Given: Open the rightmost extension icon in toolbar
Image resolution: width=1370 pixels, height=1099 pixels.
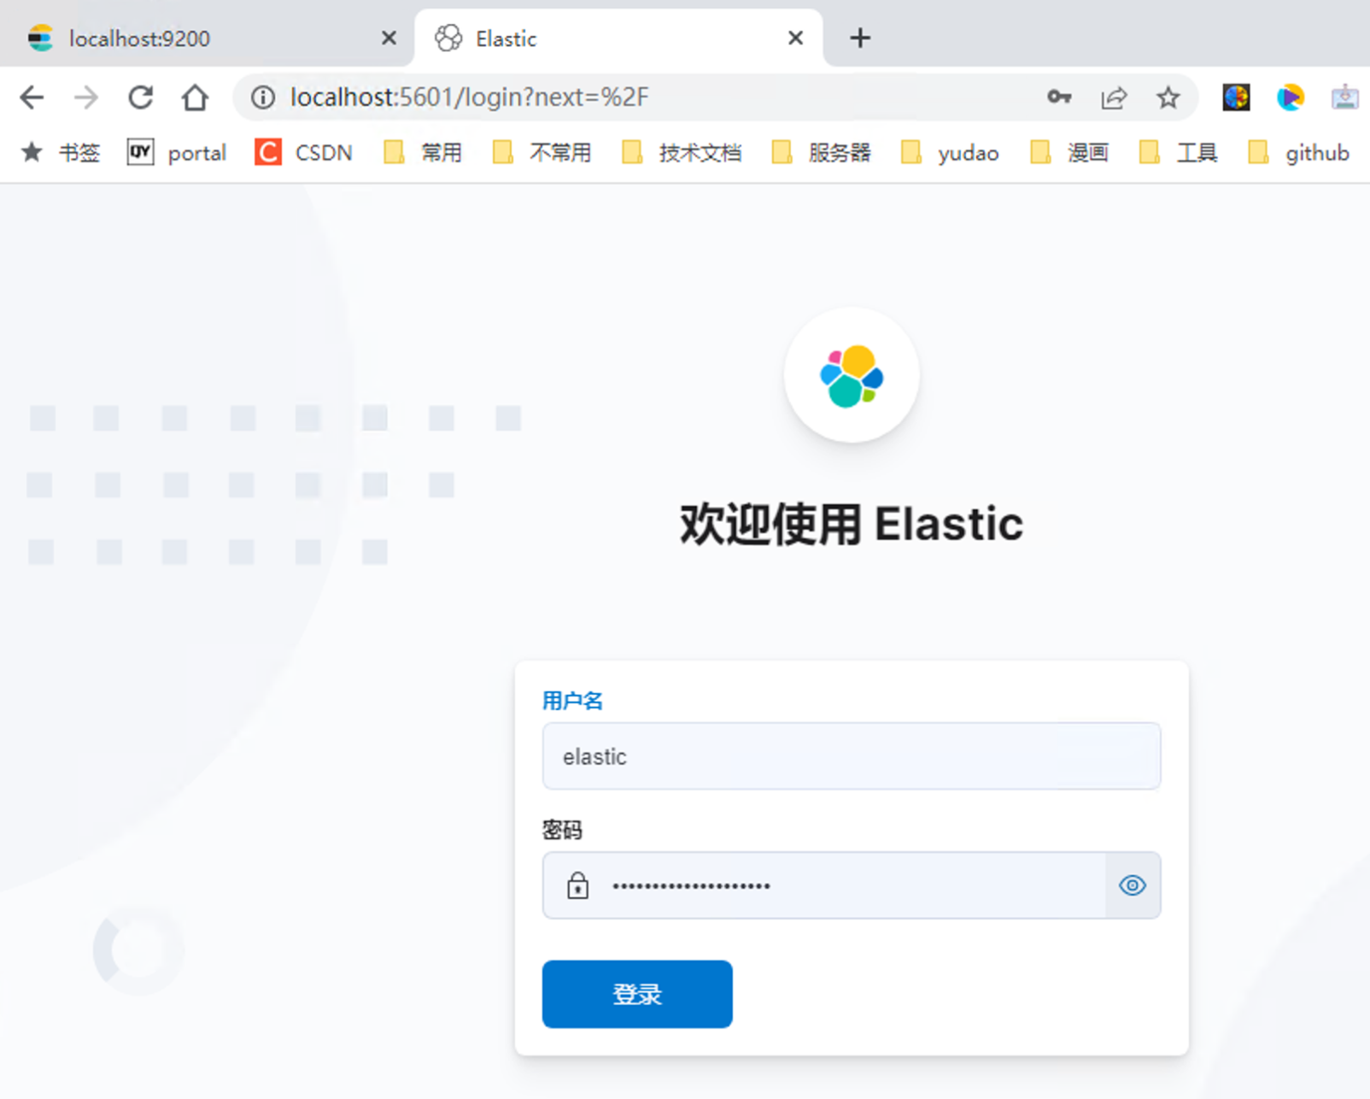Looking at the screenshot, I should (x=1345, y=97).
